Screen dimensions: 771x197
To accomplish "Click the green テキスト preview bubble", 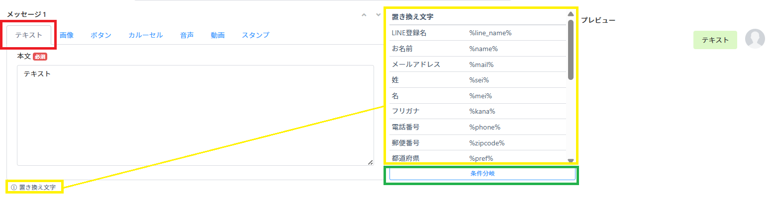I will (x=715, y=40).
